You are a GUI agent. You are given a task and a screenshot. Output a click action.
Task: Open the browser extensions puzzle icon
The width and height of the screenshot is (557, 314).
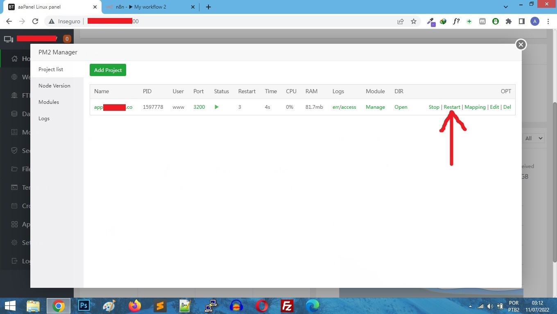pyautogui.click(x=509, y=21)
